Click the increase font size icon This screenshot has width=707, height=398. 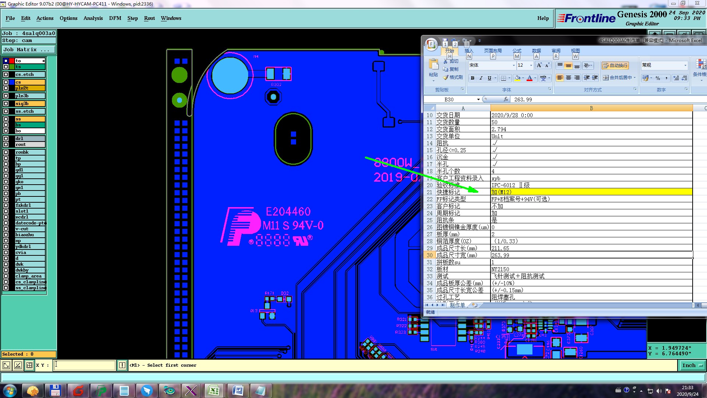[x=539, y=65]
